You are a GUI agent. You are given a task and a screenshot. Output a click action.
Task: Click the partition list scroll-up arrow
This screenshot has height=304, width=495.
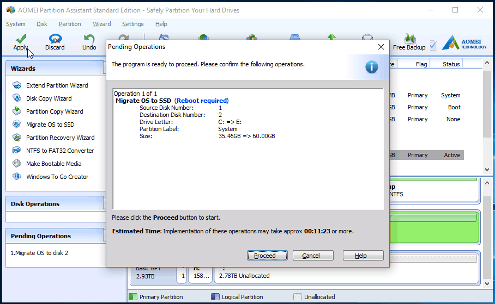(x=487, y=63)
